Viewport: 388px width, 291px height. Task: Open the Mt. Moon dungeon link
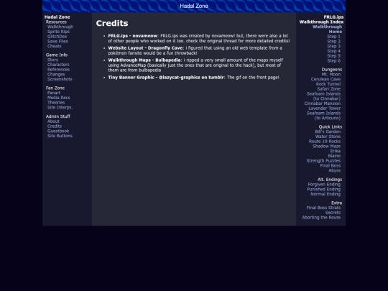[x=331, y=74]
